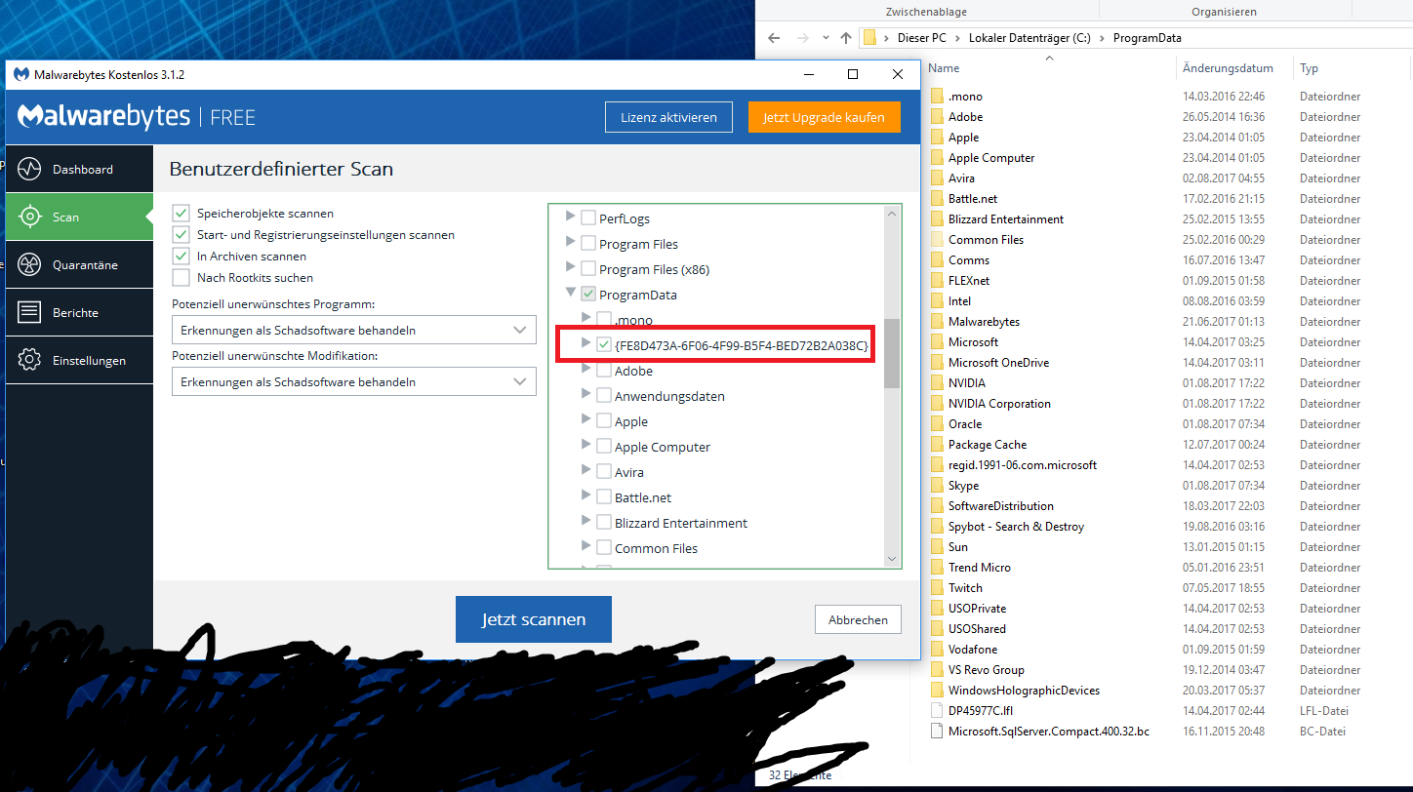Uncheck the ProgramData folder checkbox
This screenshot has height=792, width=1413.
click(588, 294)
